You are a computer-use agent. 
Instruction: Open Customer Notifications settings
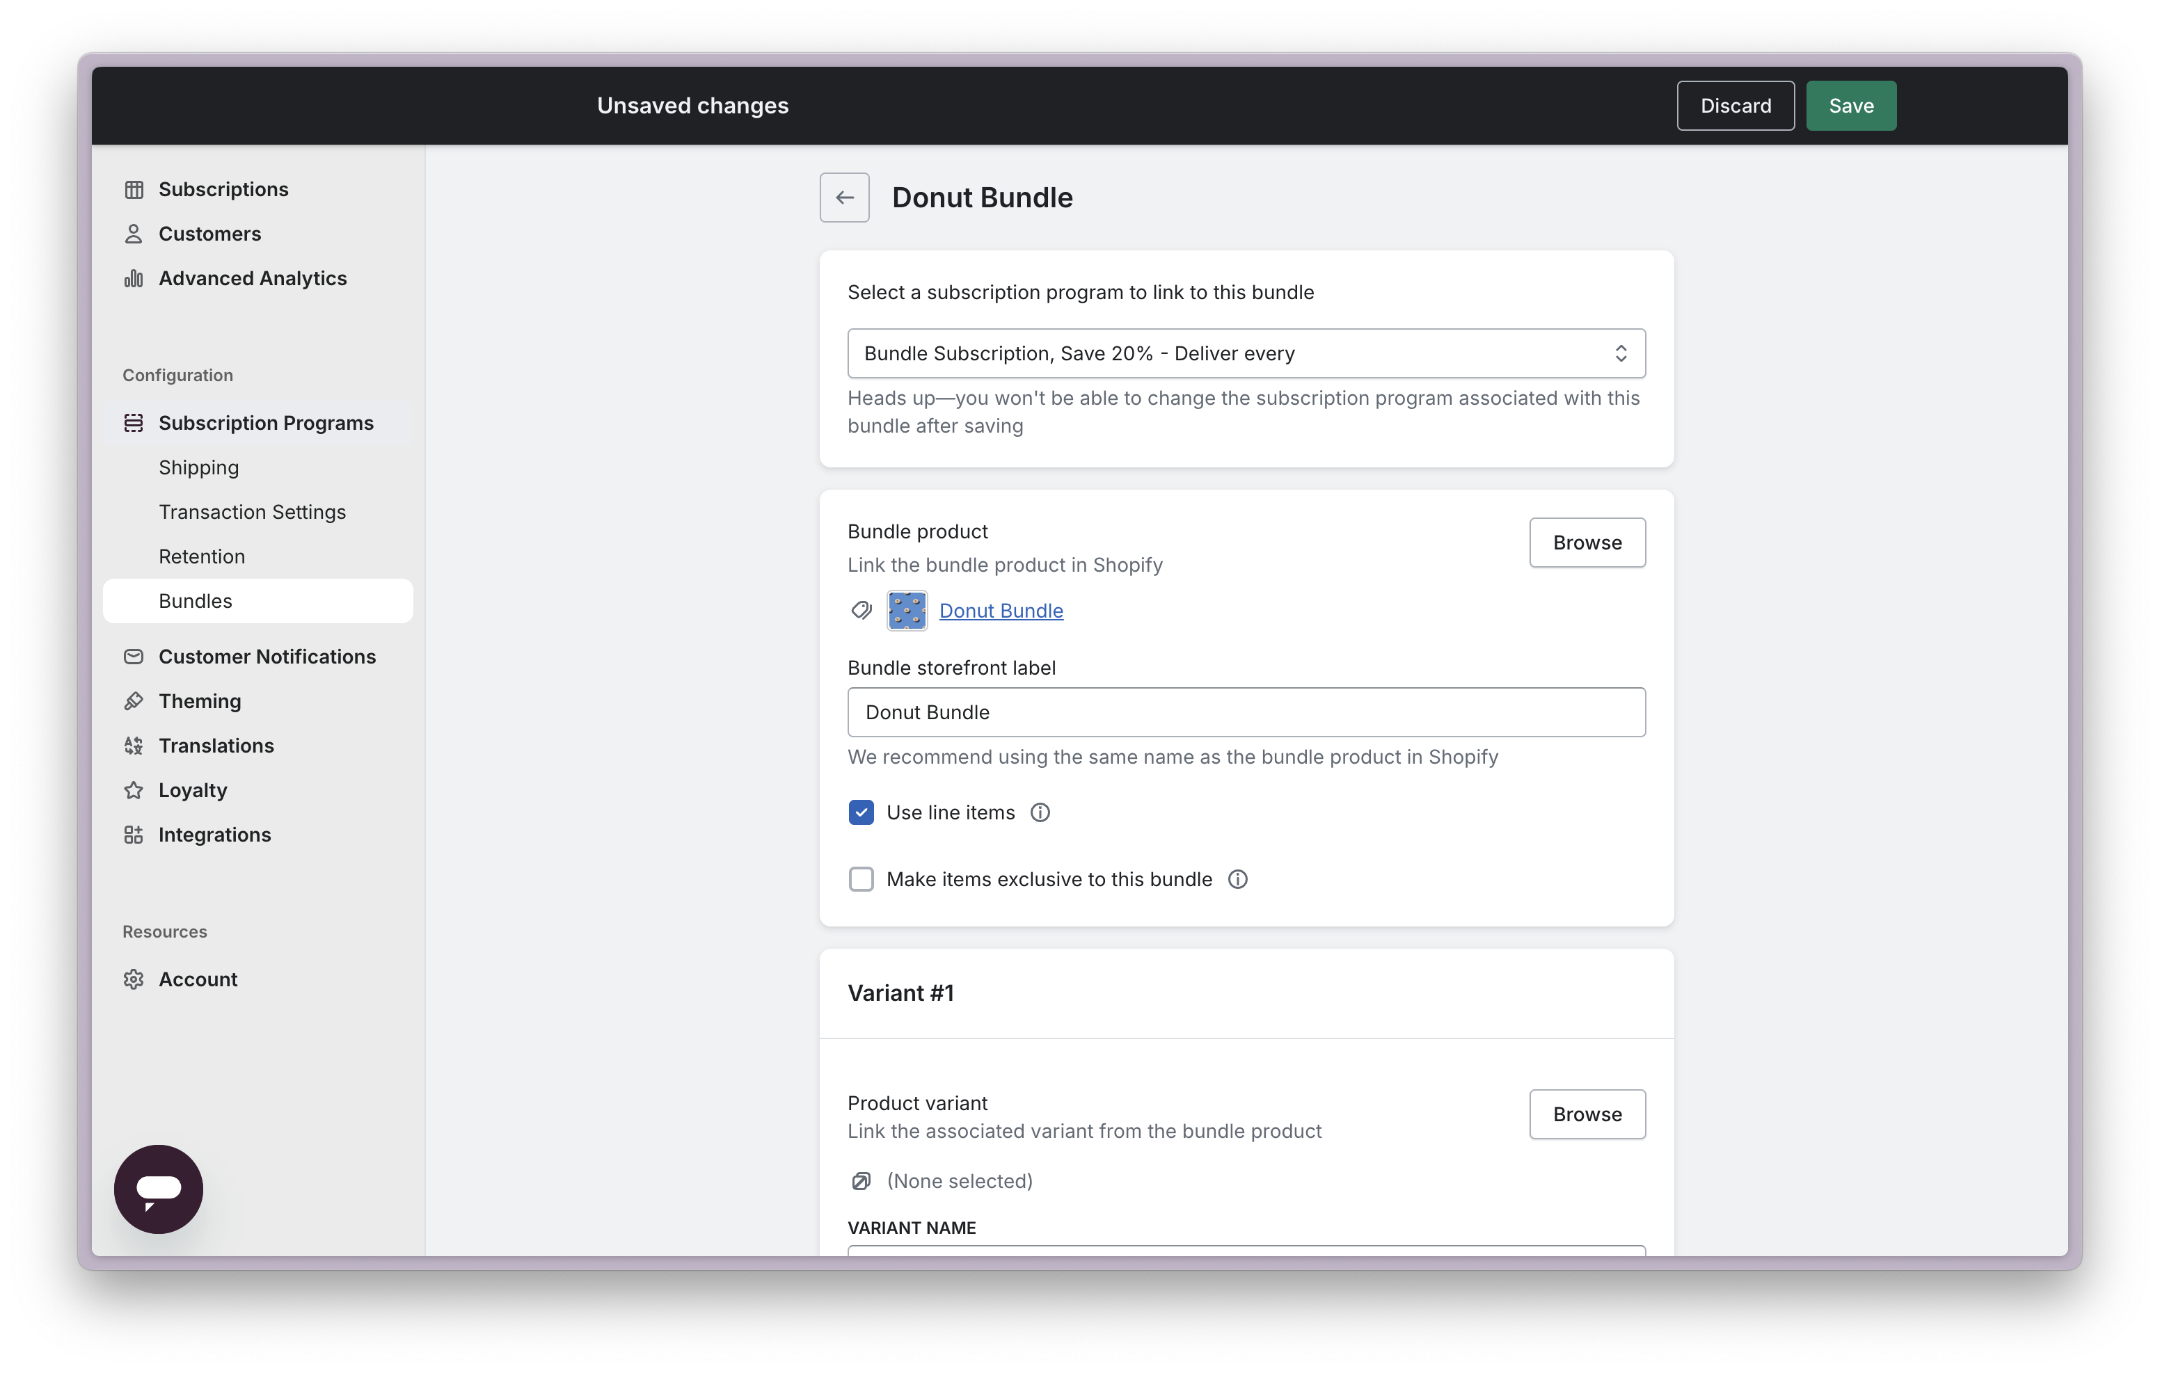click(267, 657)
